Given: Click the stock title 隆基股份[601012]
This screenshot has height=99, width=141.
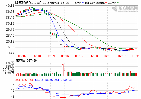Looking at the screenshot, I should pyautogui.click(x=28, y=3).
